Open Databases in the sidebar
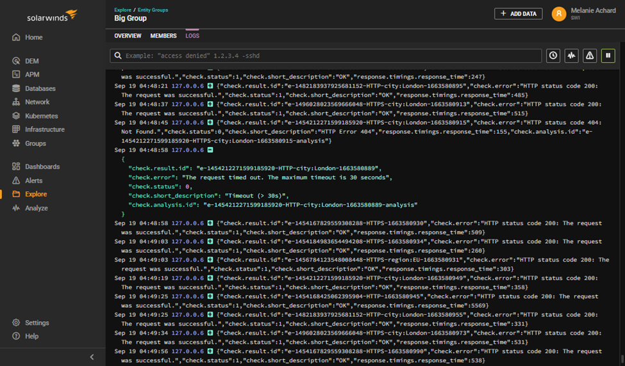Viewport: 625px width, 366px height. [x=40, y=88]
